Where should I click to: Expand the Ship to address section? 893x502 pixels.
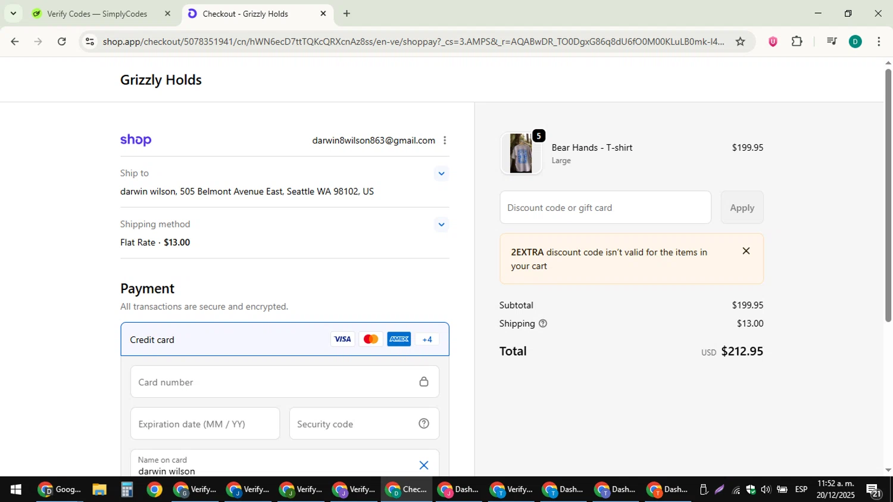(x=441, y=174)
